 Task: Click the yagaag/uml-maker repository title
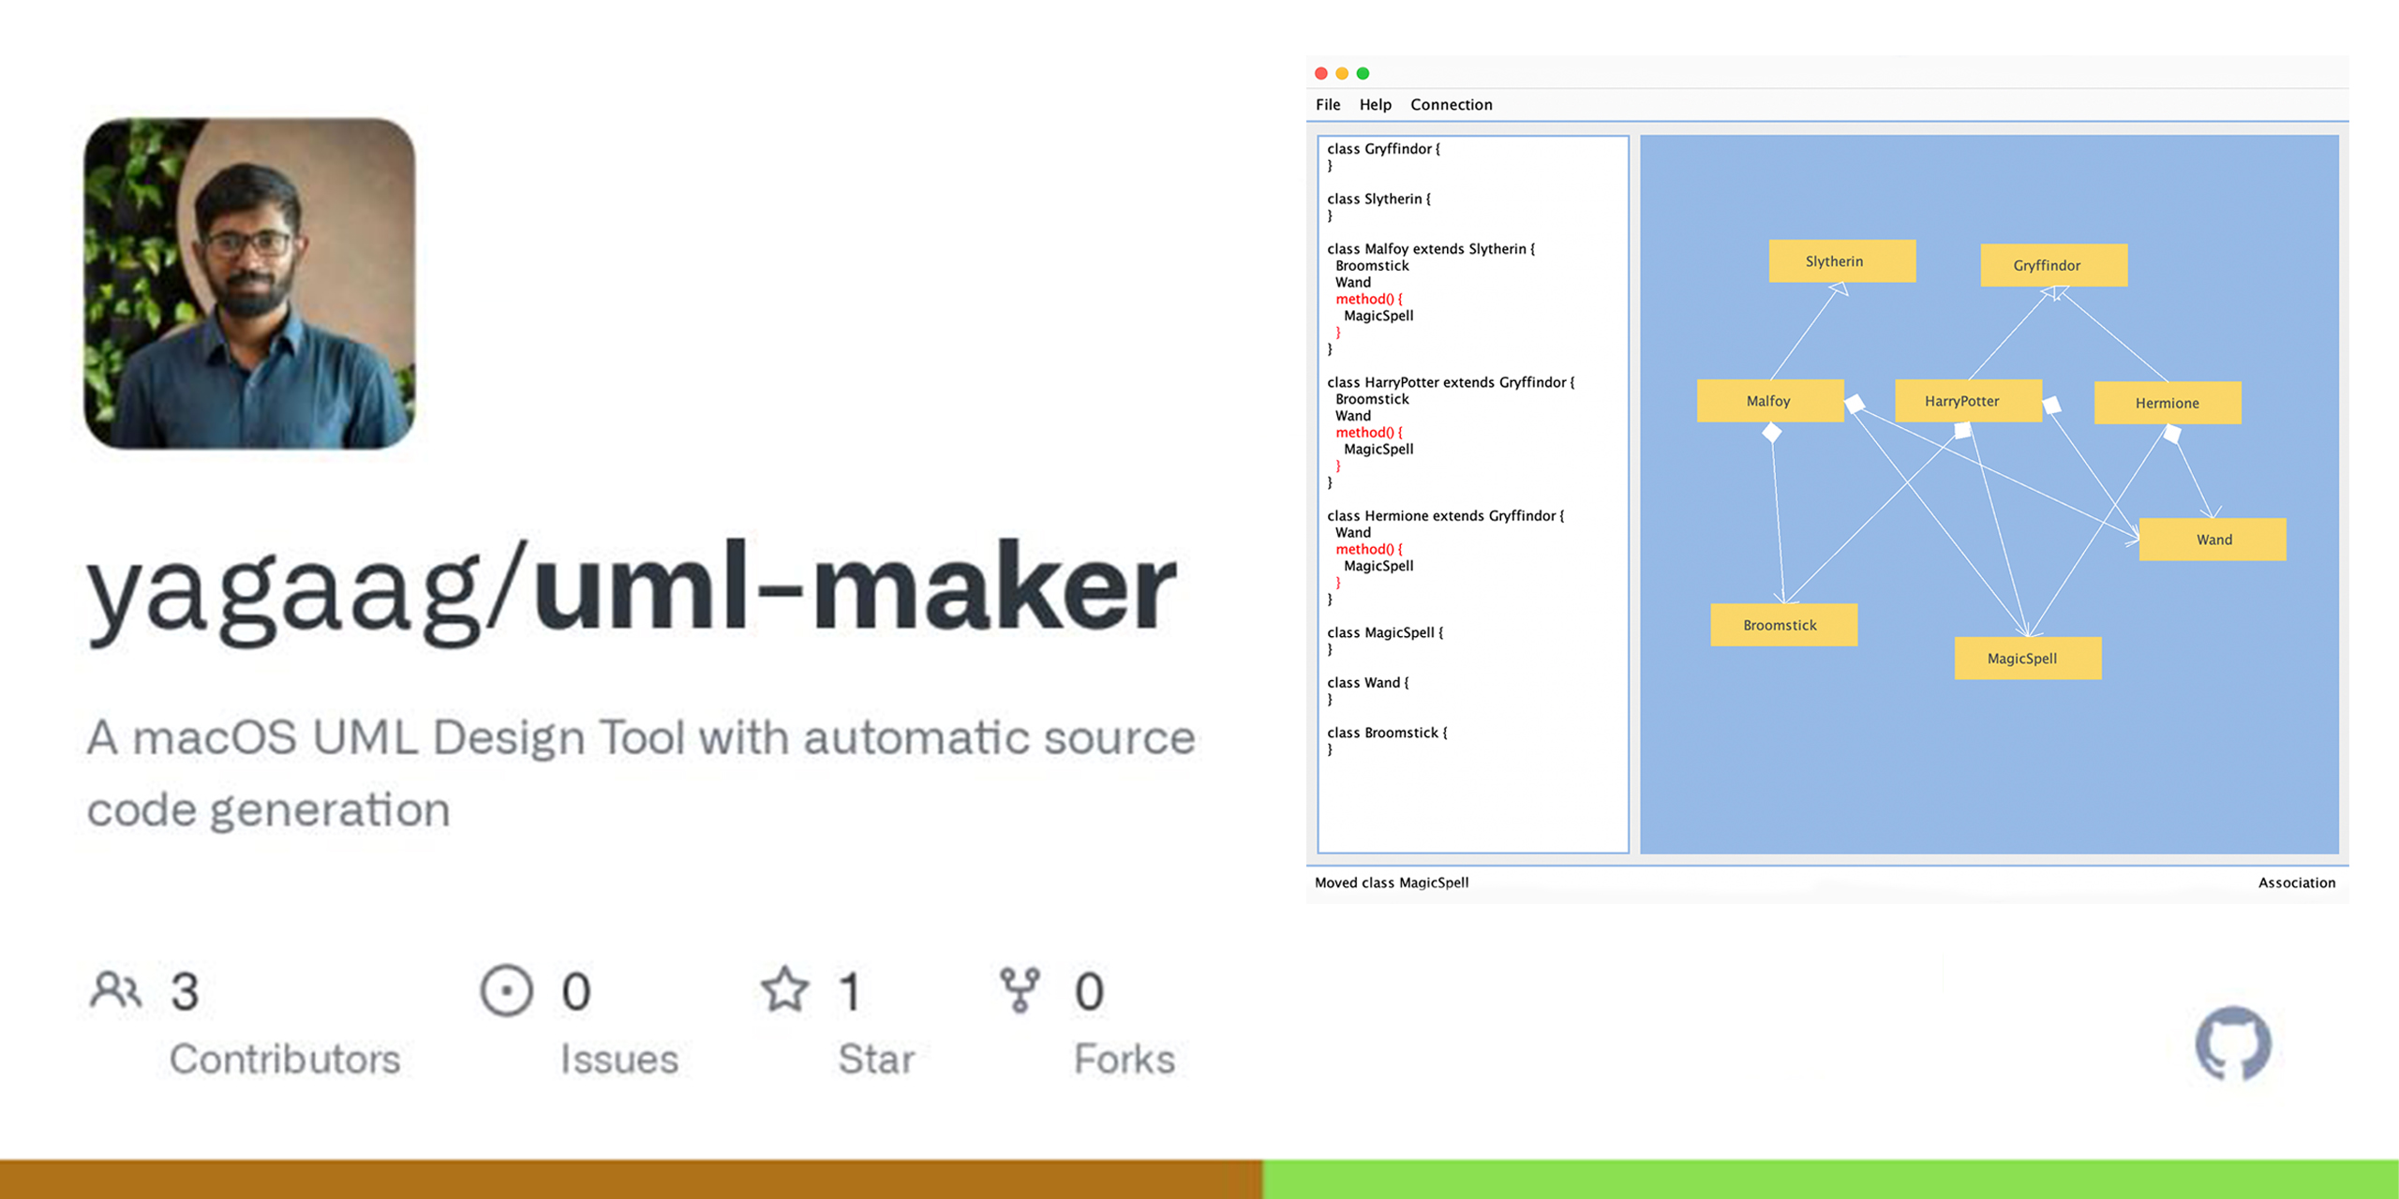coord(631,590)
